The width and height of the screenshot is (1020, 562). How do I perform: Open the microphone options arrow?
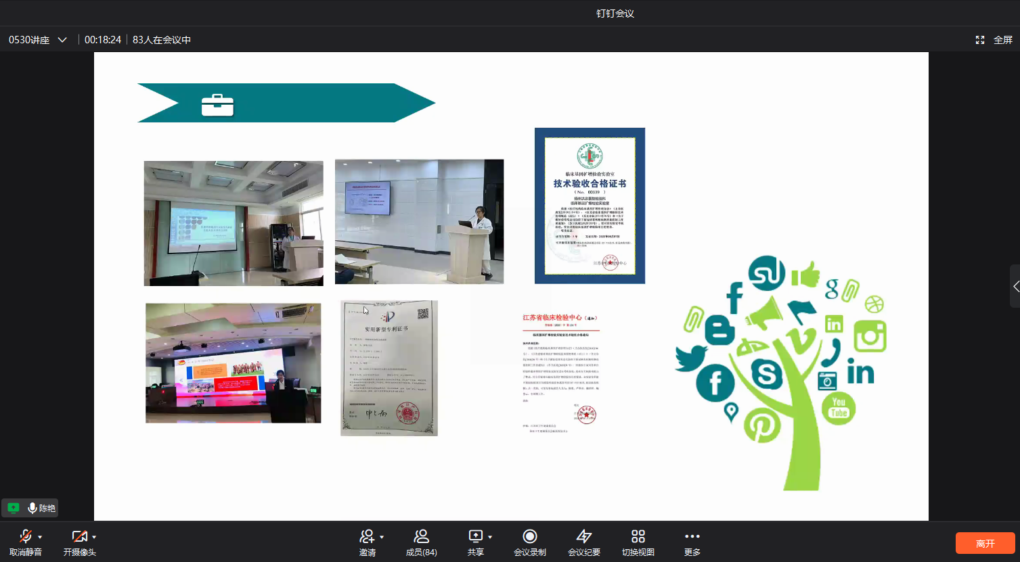click(40, 537)
